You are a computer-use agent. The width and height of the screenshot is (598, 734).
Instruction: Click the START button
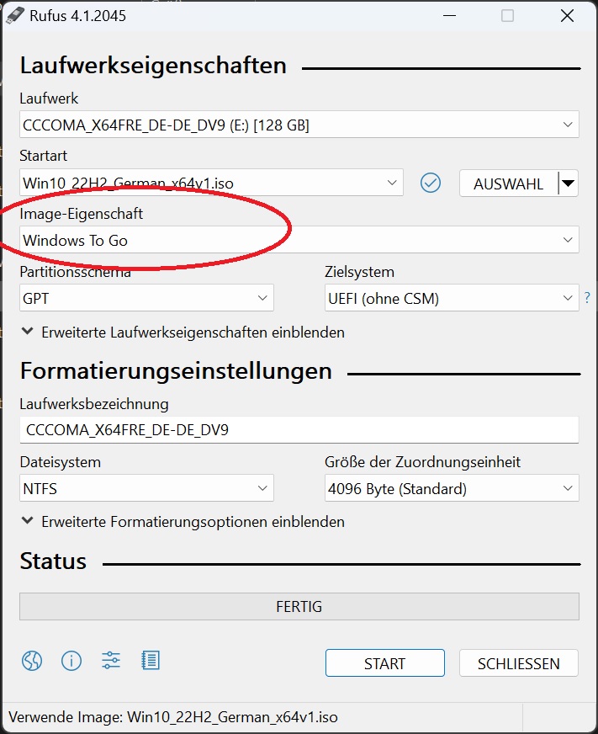(384, 662)
